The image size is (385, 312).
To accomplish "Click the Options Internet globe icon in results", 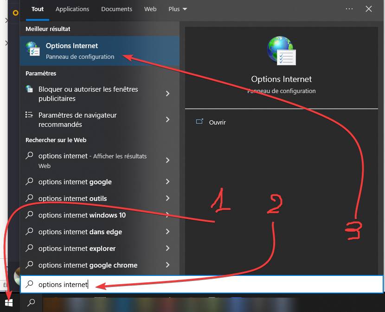I will (x=32, y=49).
